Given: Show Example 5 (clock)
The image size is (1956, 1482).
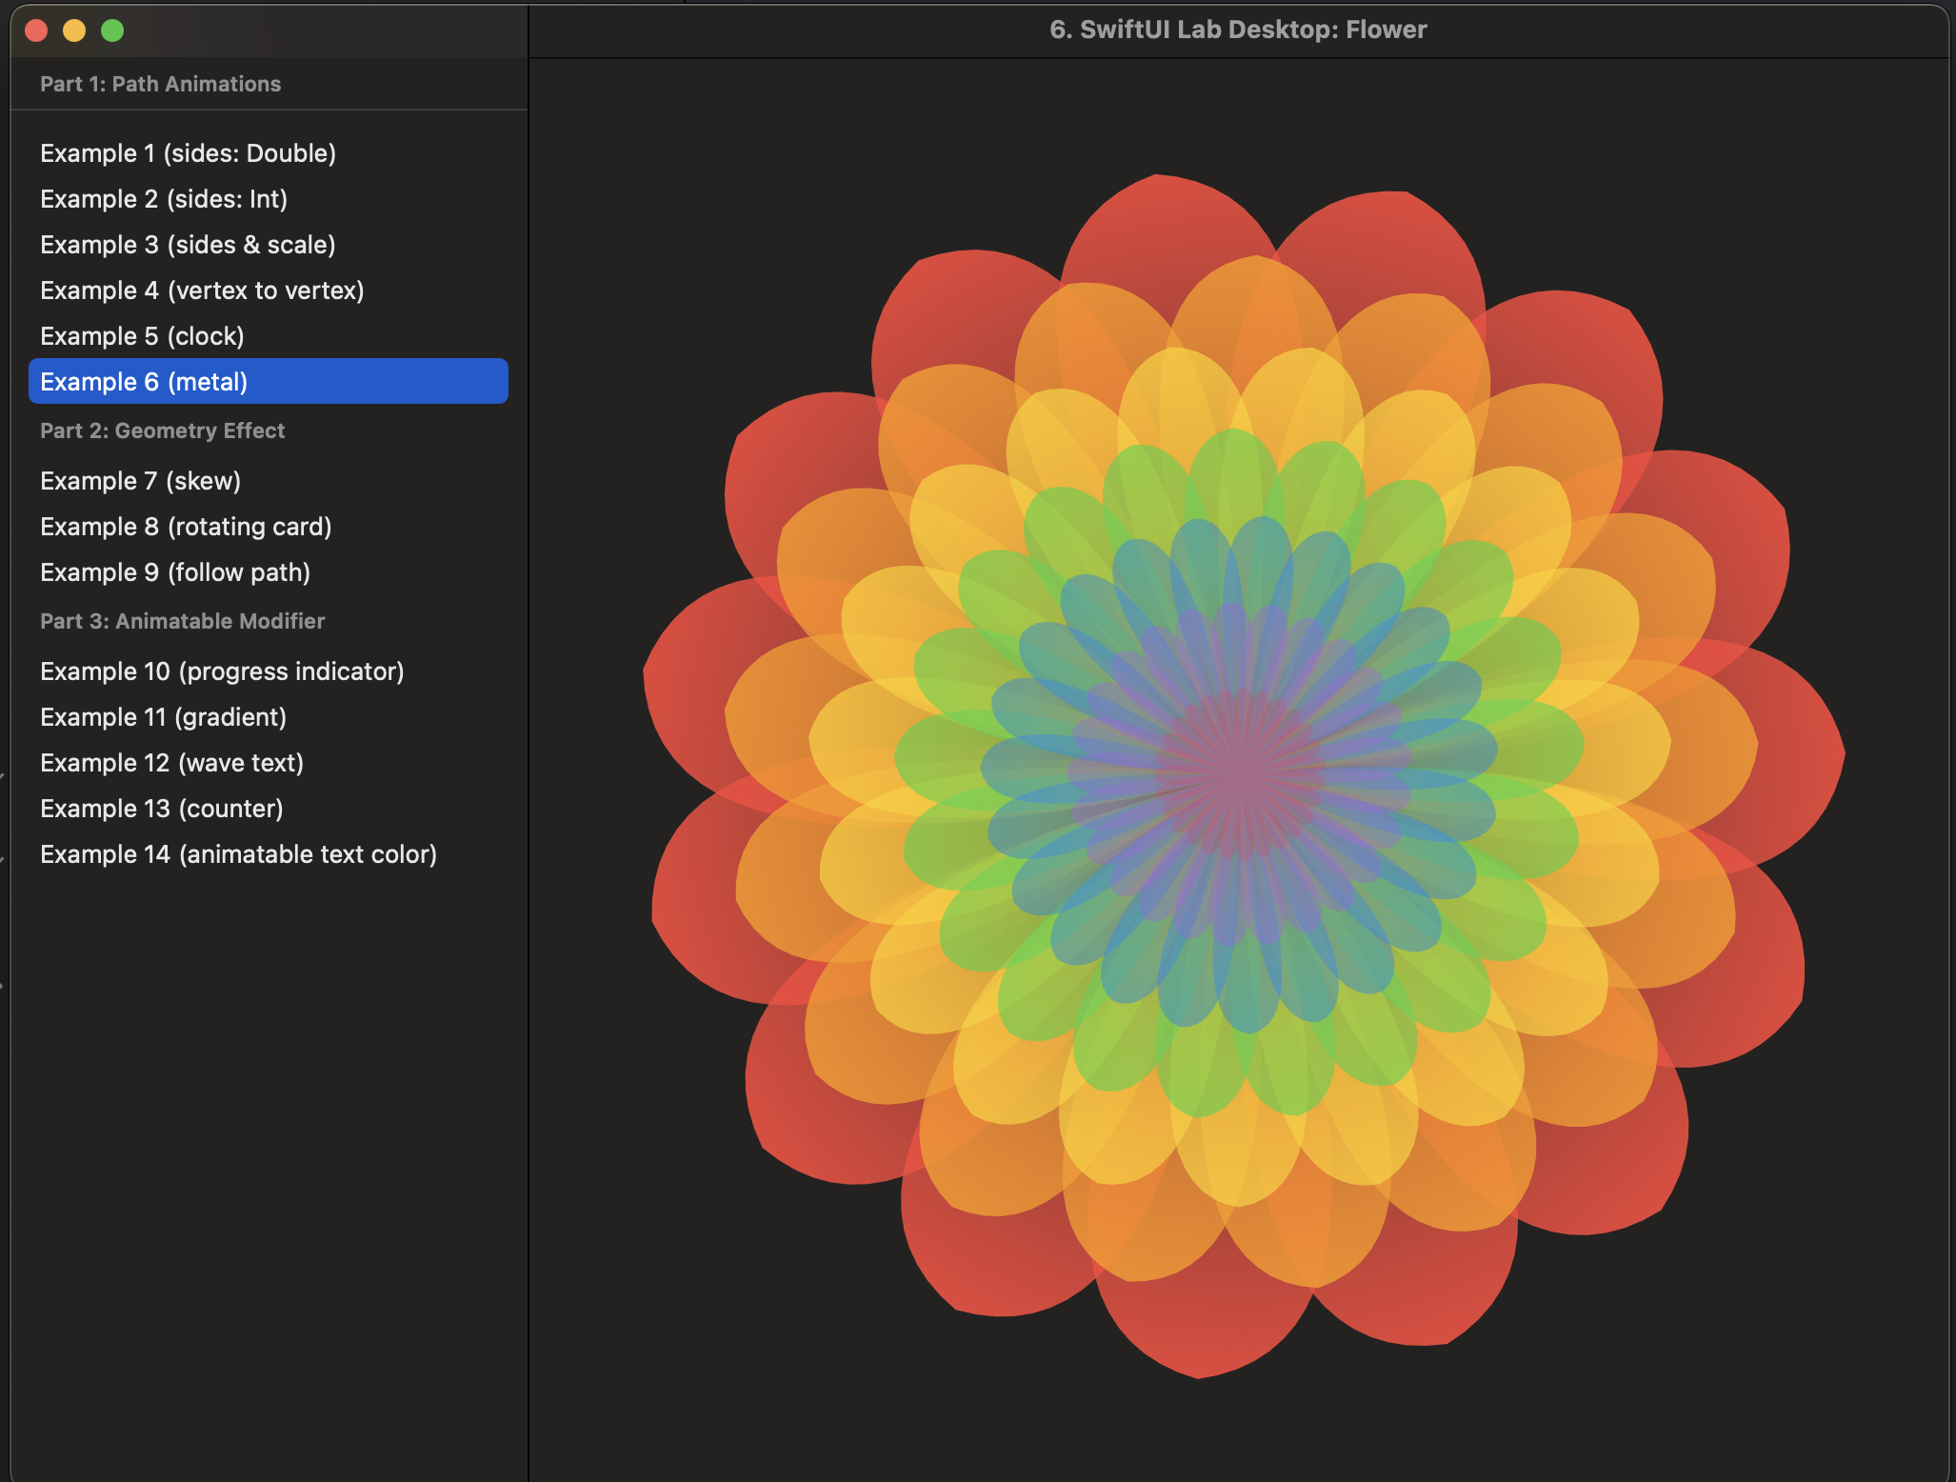Looking at the screenshot, I should click(142, 336).
